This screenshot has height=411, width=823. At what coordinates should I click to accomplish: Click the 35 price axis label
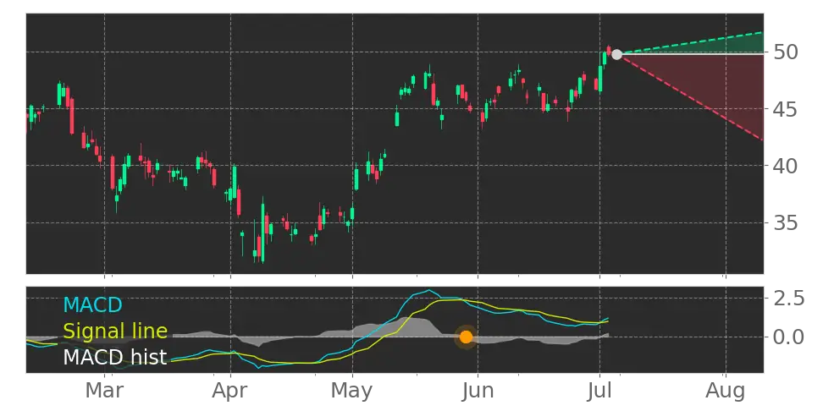[x=786, y=223]
